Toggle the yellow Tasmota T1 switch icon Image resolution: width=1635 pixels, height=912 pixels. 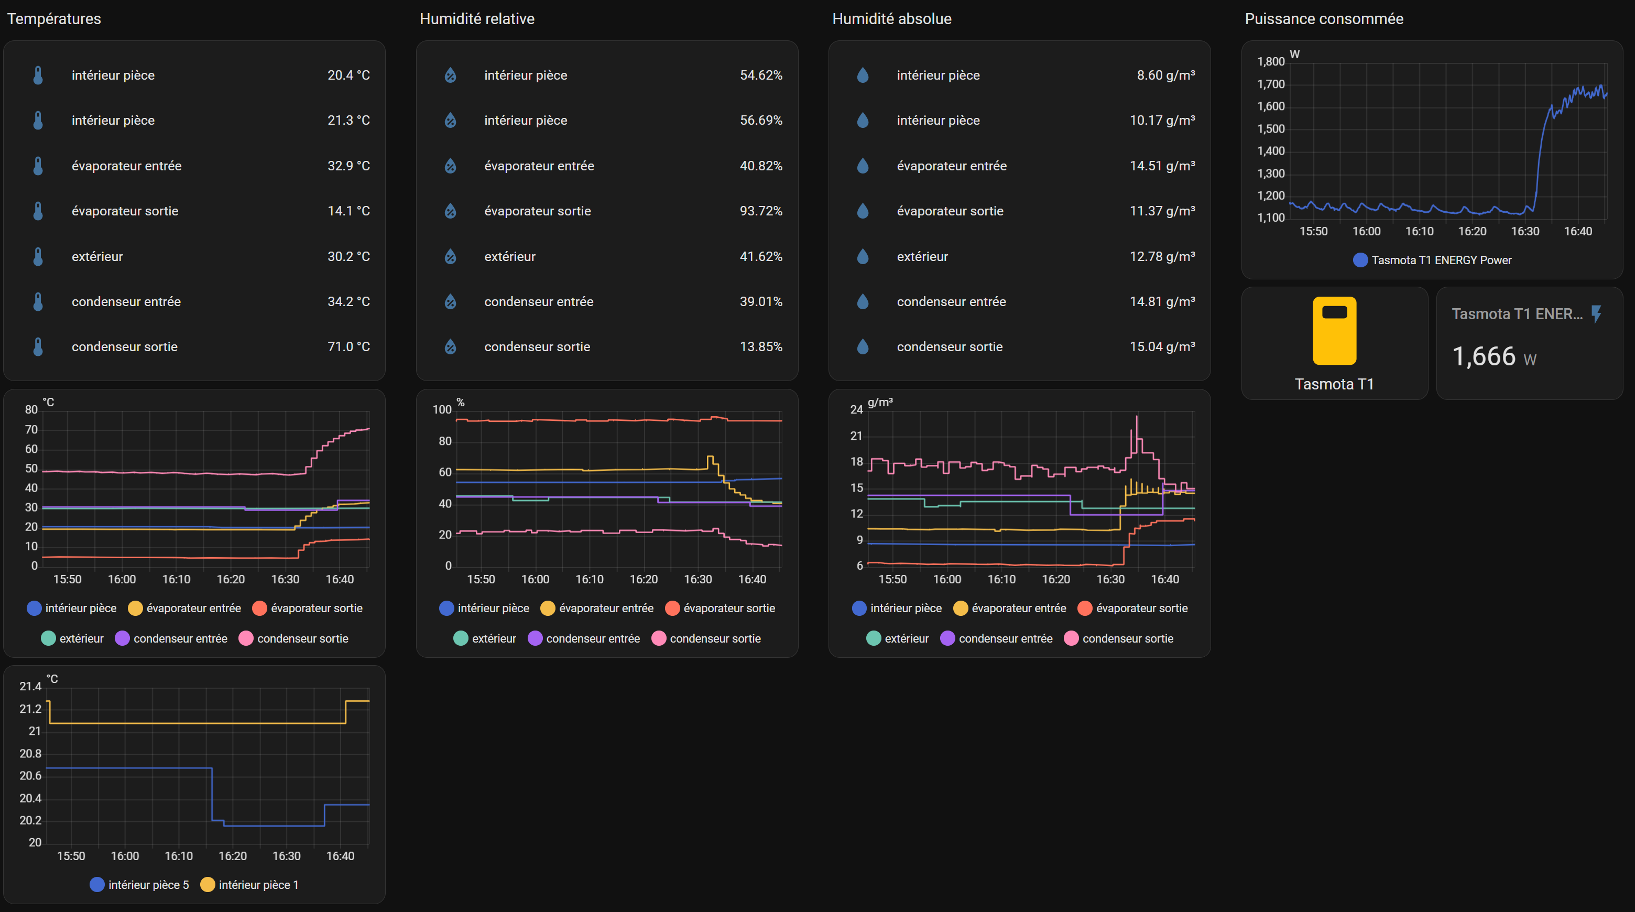pos(1334,331)
